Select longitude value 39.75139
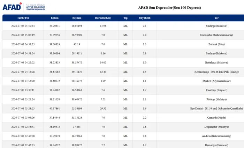Image resolution: width=244 pixels, height=148 pixels. coord(77,72)
